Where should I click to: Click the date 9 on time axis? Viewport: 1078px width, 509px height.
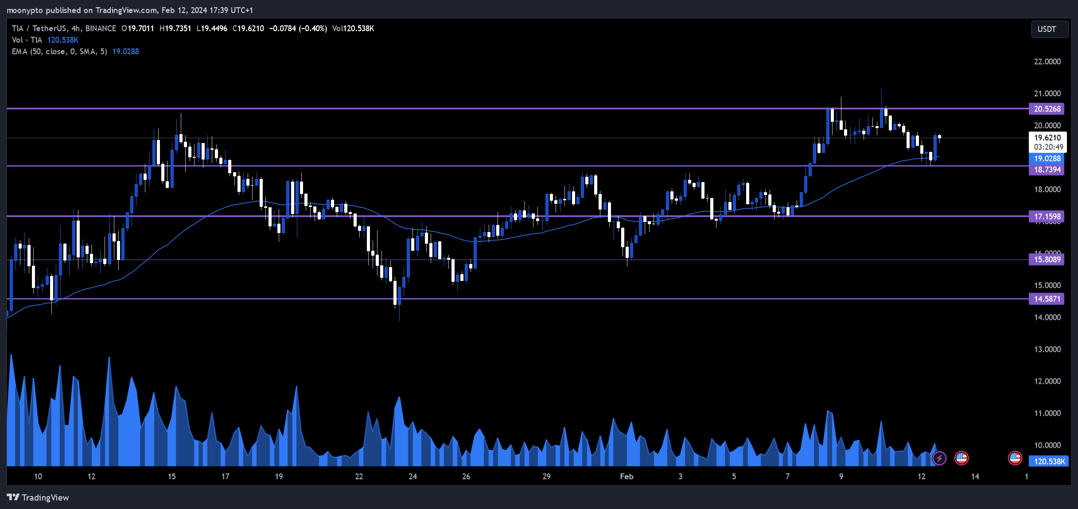click(x=841, y=477)
